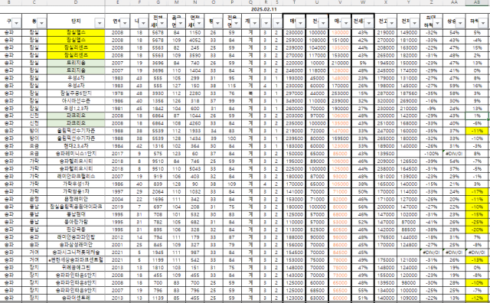
Task: Open the filter dropdown in column AA header
Action: (x=460, y=23)
